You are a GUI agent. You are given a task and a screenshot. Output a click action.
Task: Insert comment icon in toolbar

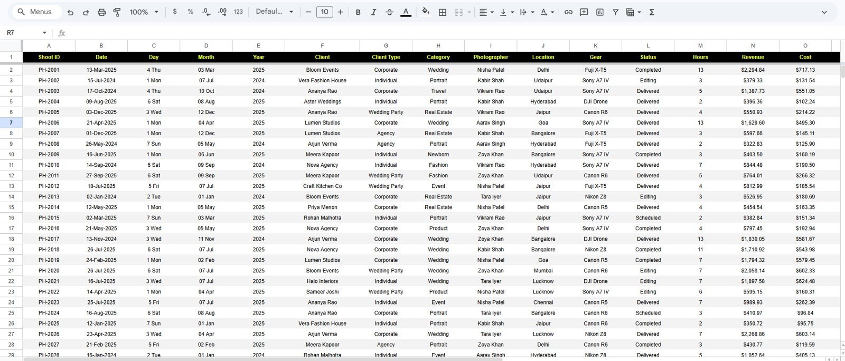pos(584,12)
